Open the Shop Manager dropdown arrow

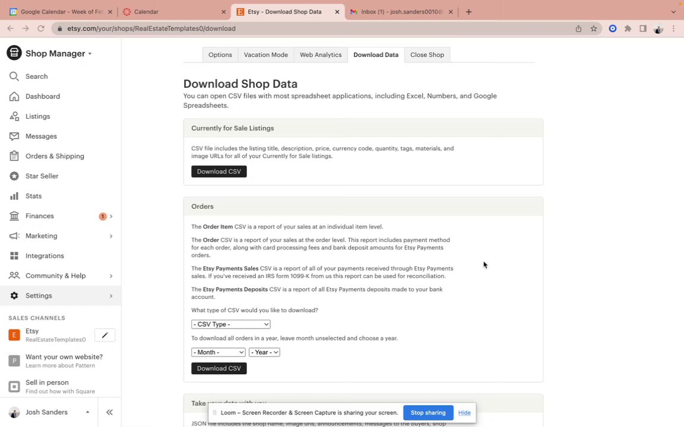point(90,53)
